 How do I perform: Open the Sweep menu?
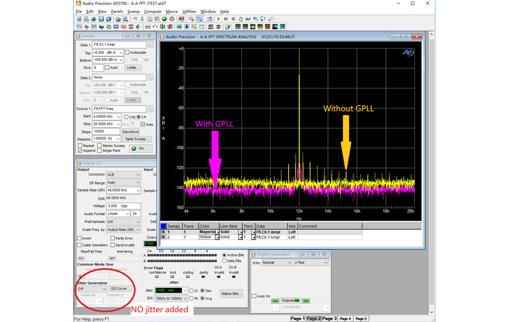coord(133,11)
